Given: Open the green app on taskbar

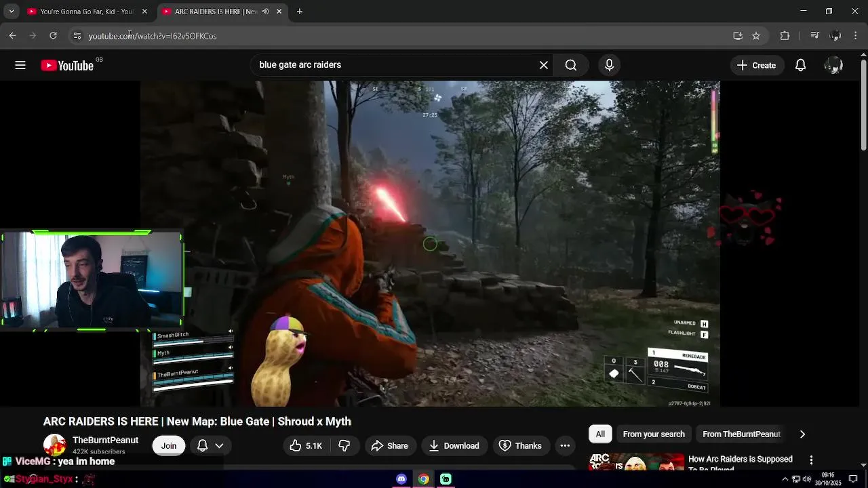Looking at the screenshot, I should click(446, 479).
